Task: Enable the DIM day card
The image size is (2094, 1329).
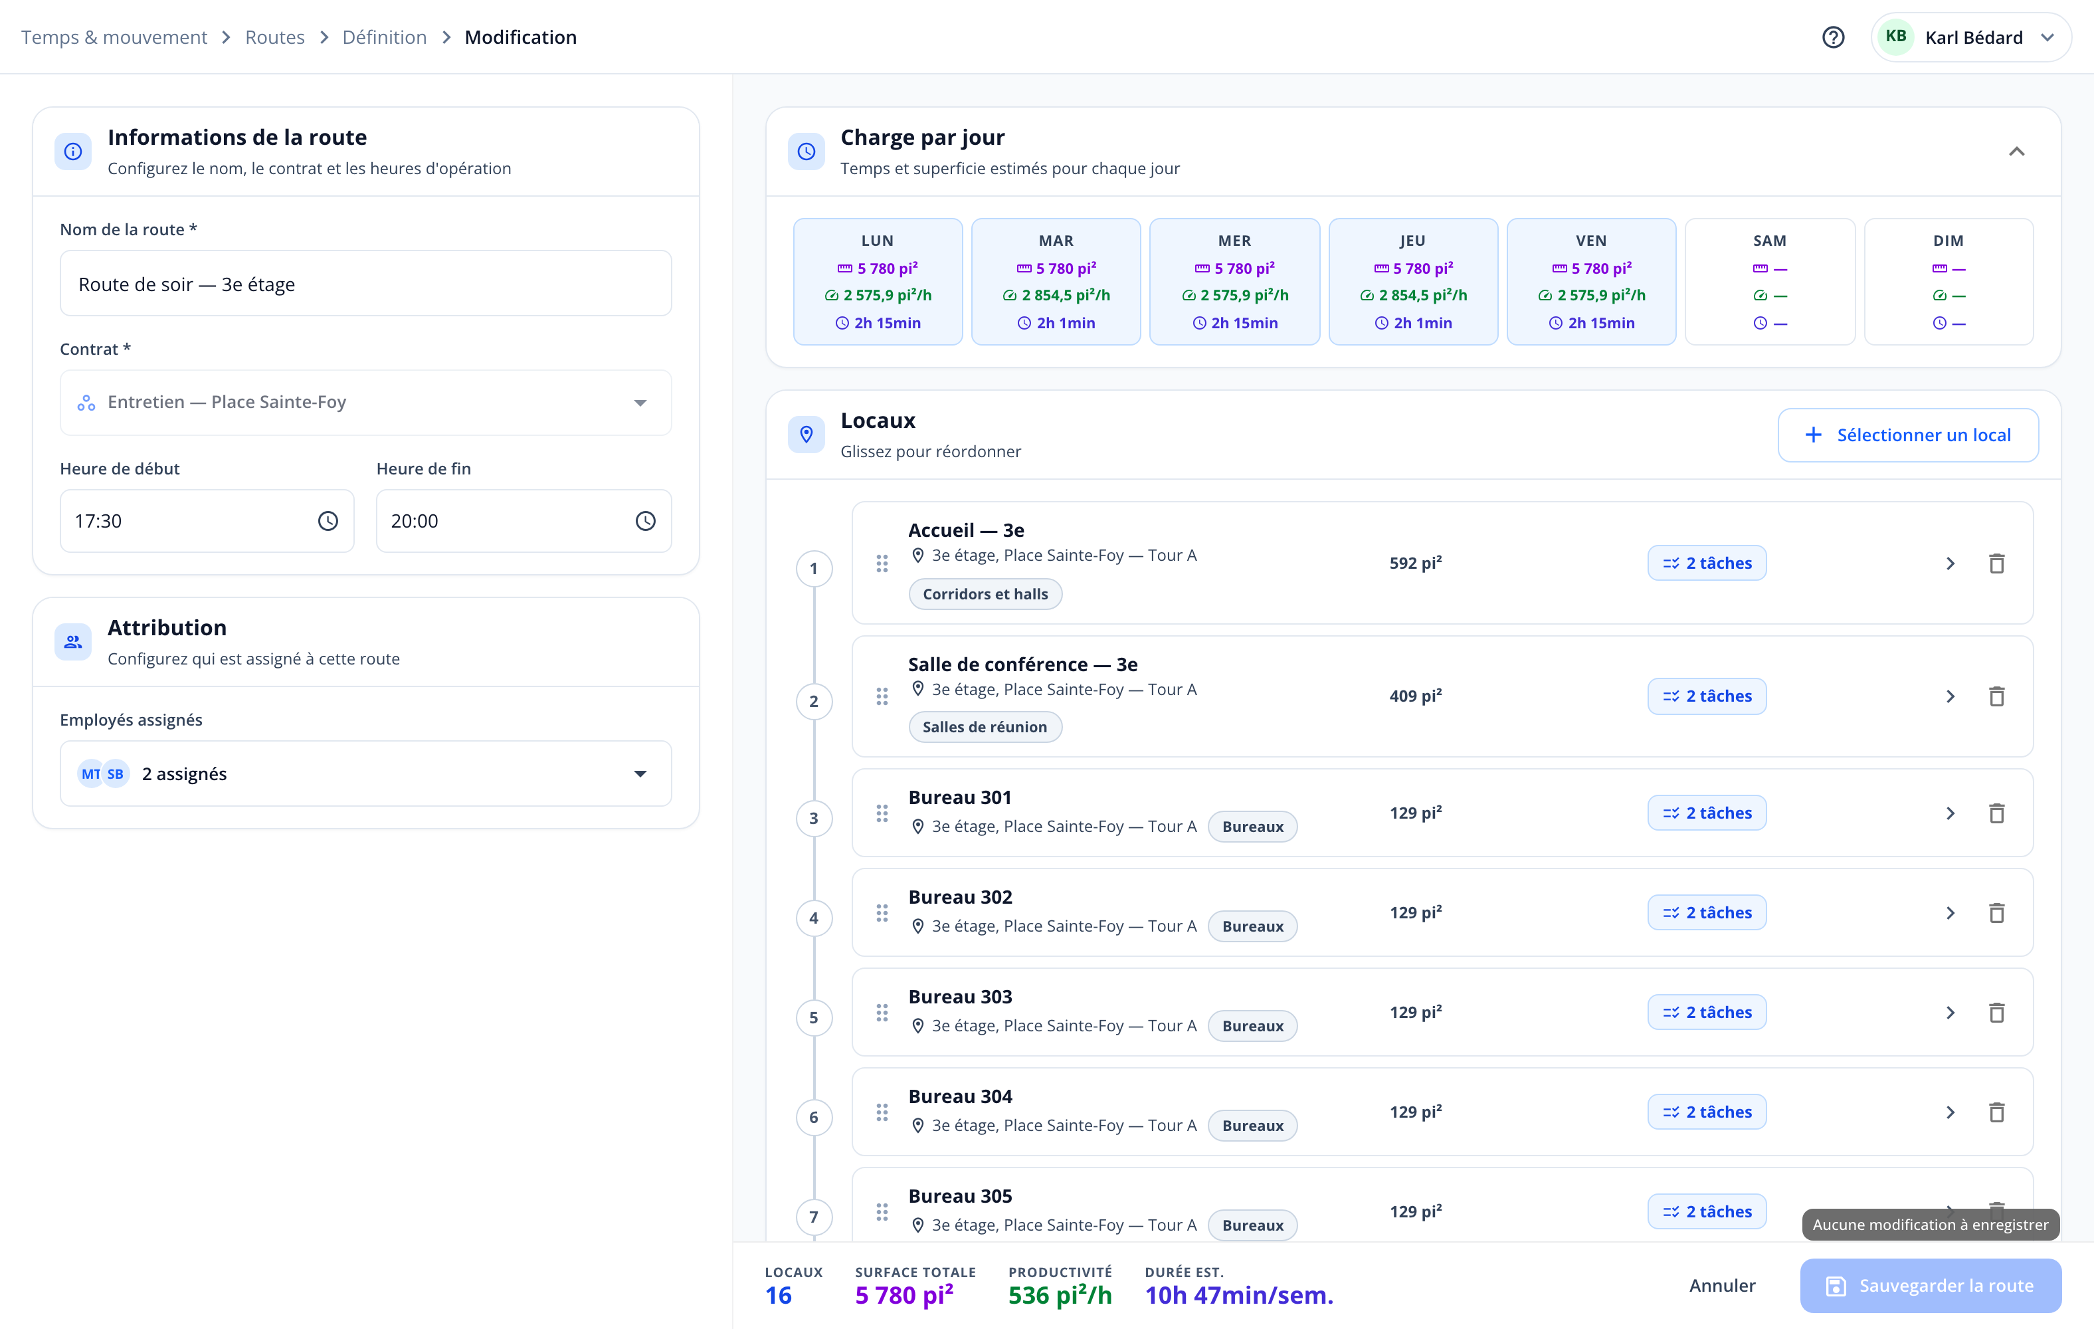Action: tap(1949, 282)
